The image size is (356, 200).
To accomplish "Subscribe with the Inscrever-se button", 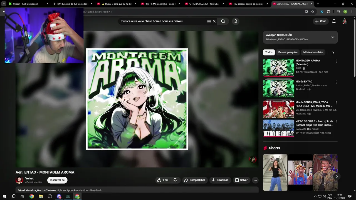I will tap(57, 180).
